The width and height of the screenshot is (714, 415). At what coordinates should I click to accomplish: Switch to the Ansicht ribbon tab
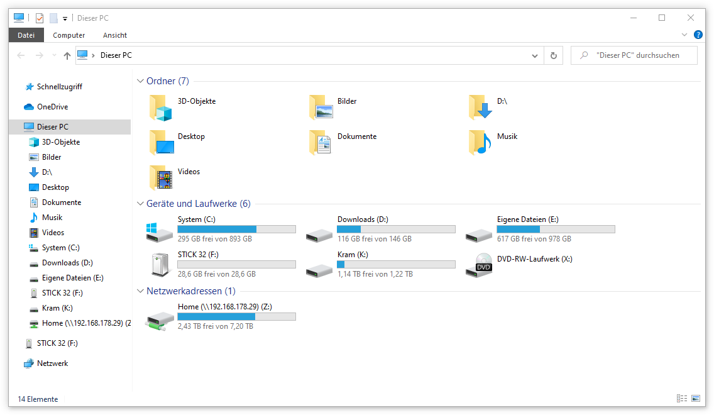pyautogui.click(x=114, y=35)
